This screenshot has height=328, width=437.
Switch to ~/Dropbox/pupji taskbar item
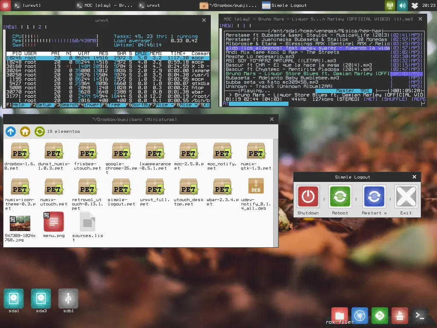(228, 5)
